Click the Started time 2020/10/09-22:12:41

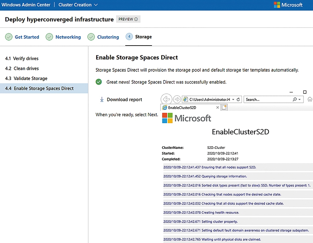pos(223,154)
